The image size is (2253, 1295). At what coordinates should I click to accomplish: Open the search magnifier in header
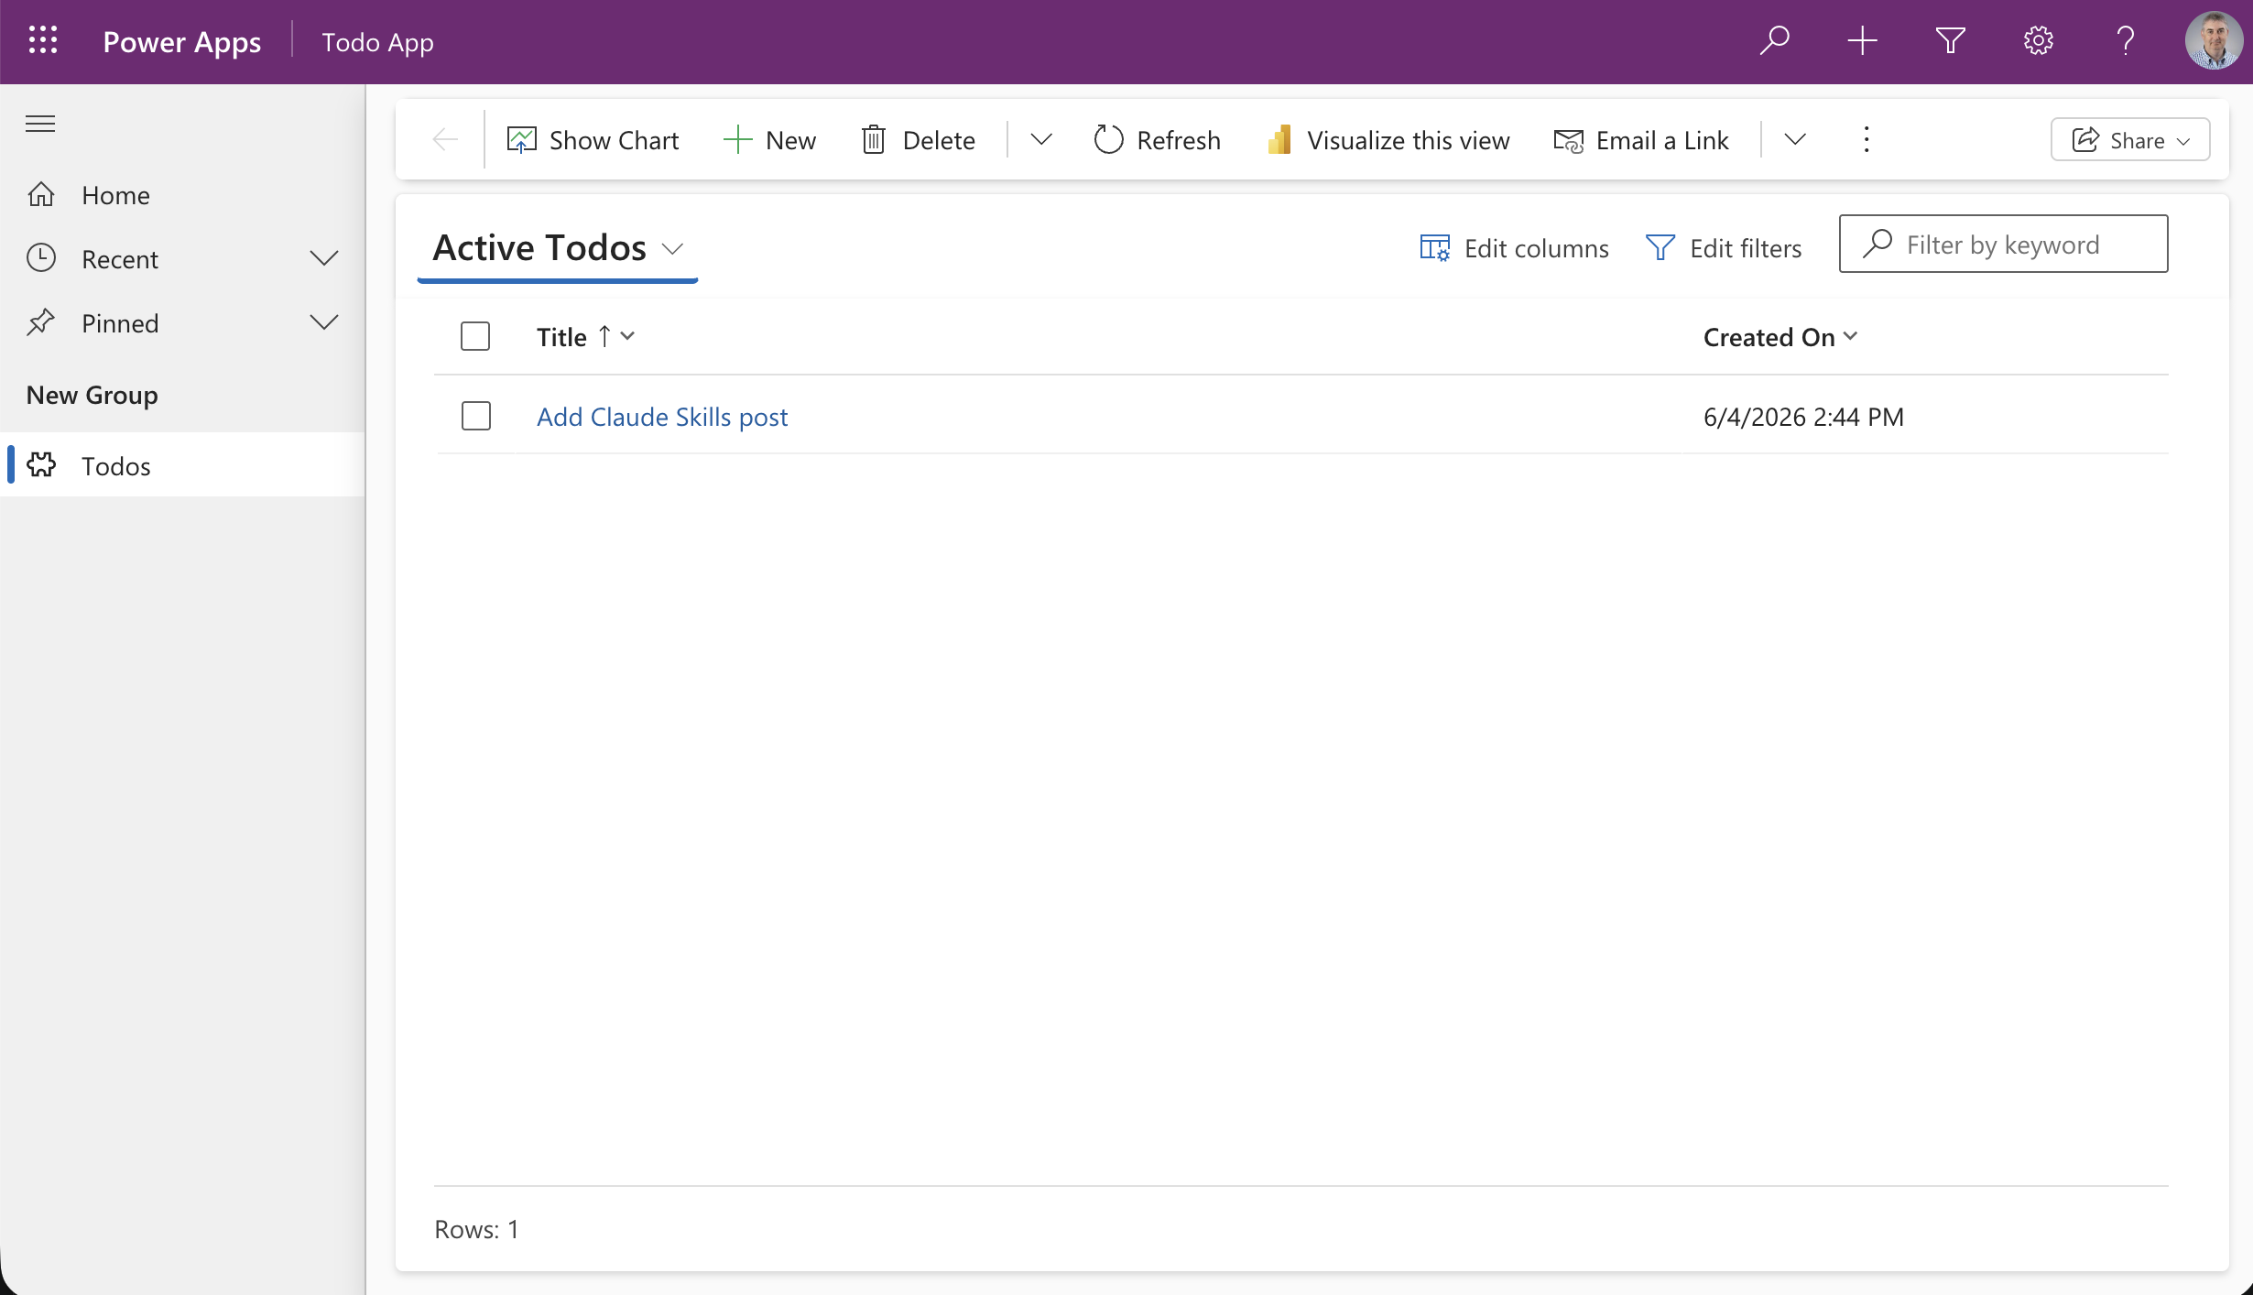1774,41
